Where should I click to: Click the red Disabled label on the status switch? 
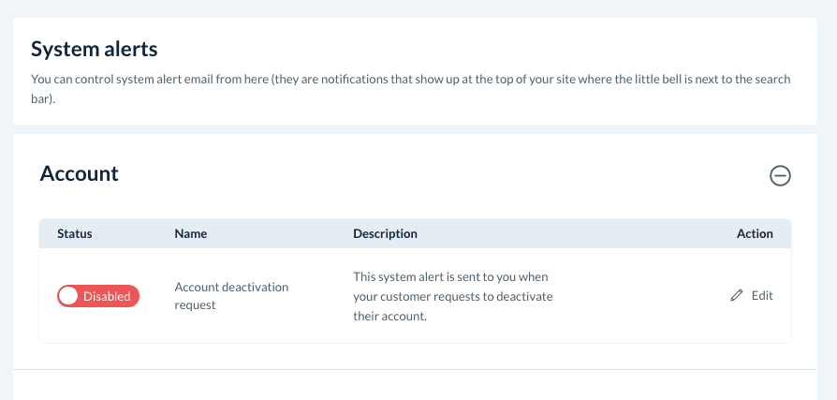(107, 296)
